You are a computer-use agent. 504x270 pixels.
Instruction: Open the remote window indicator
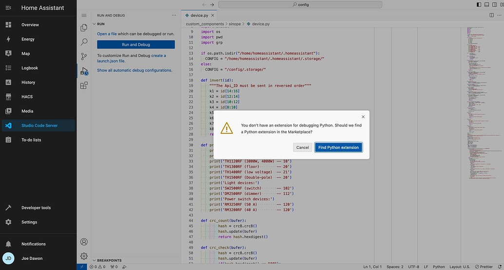click(82, 267)
